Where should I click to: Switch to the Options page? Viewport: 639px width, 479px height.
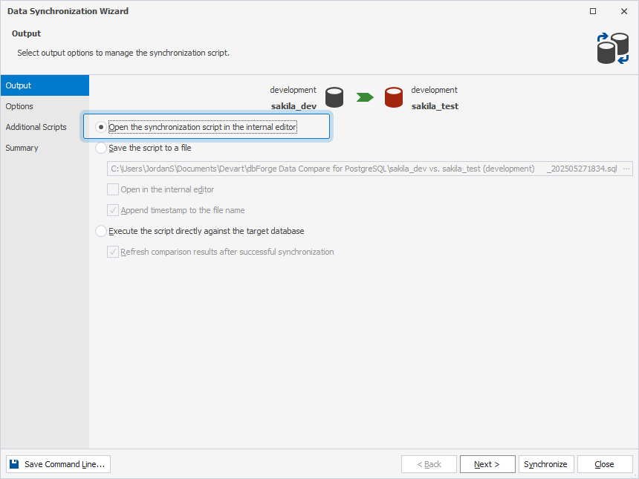tap(19, 106)
